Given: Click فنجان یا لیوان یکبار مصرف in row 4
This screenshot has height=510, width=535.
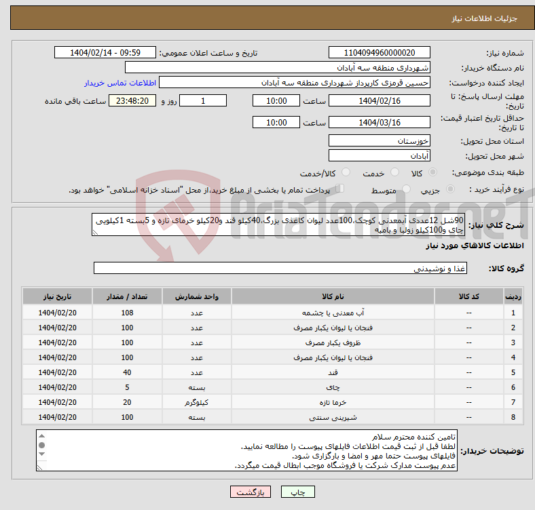Looking at the screenshot, I should (333, 357).
